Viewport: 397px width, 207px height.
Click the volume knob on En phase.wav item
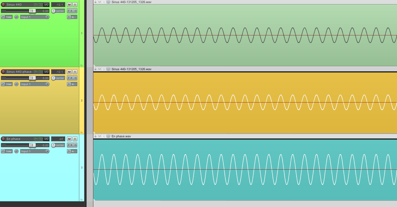coord(108,136)
